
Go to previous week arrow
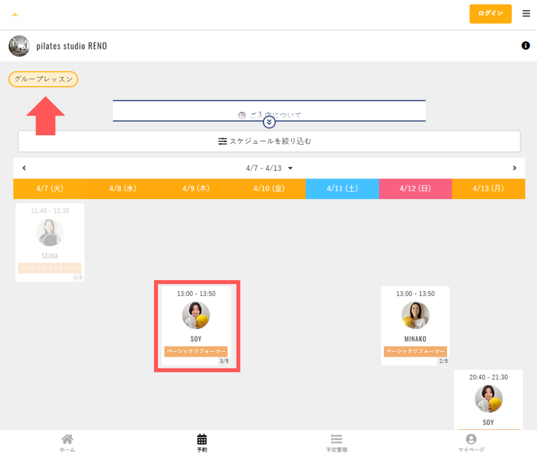click(24, 168)
